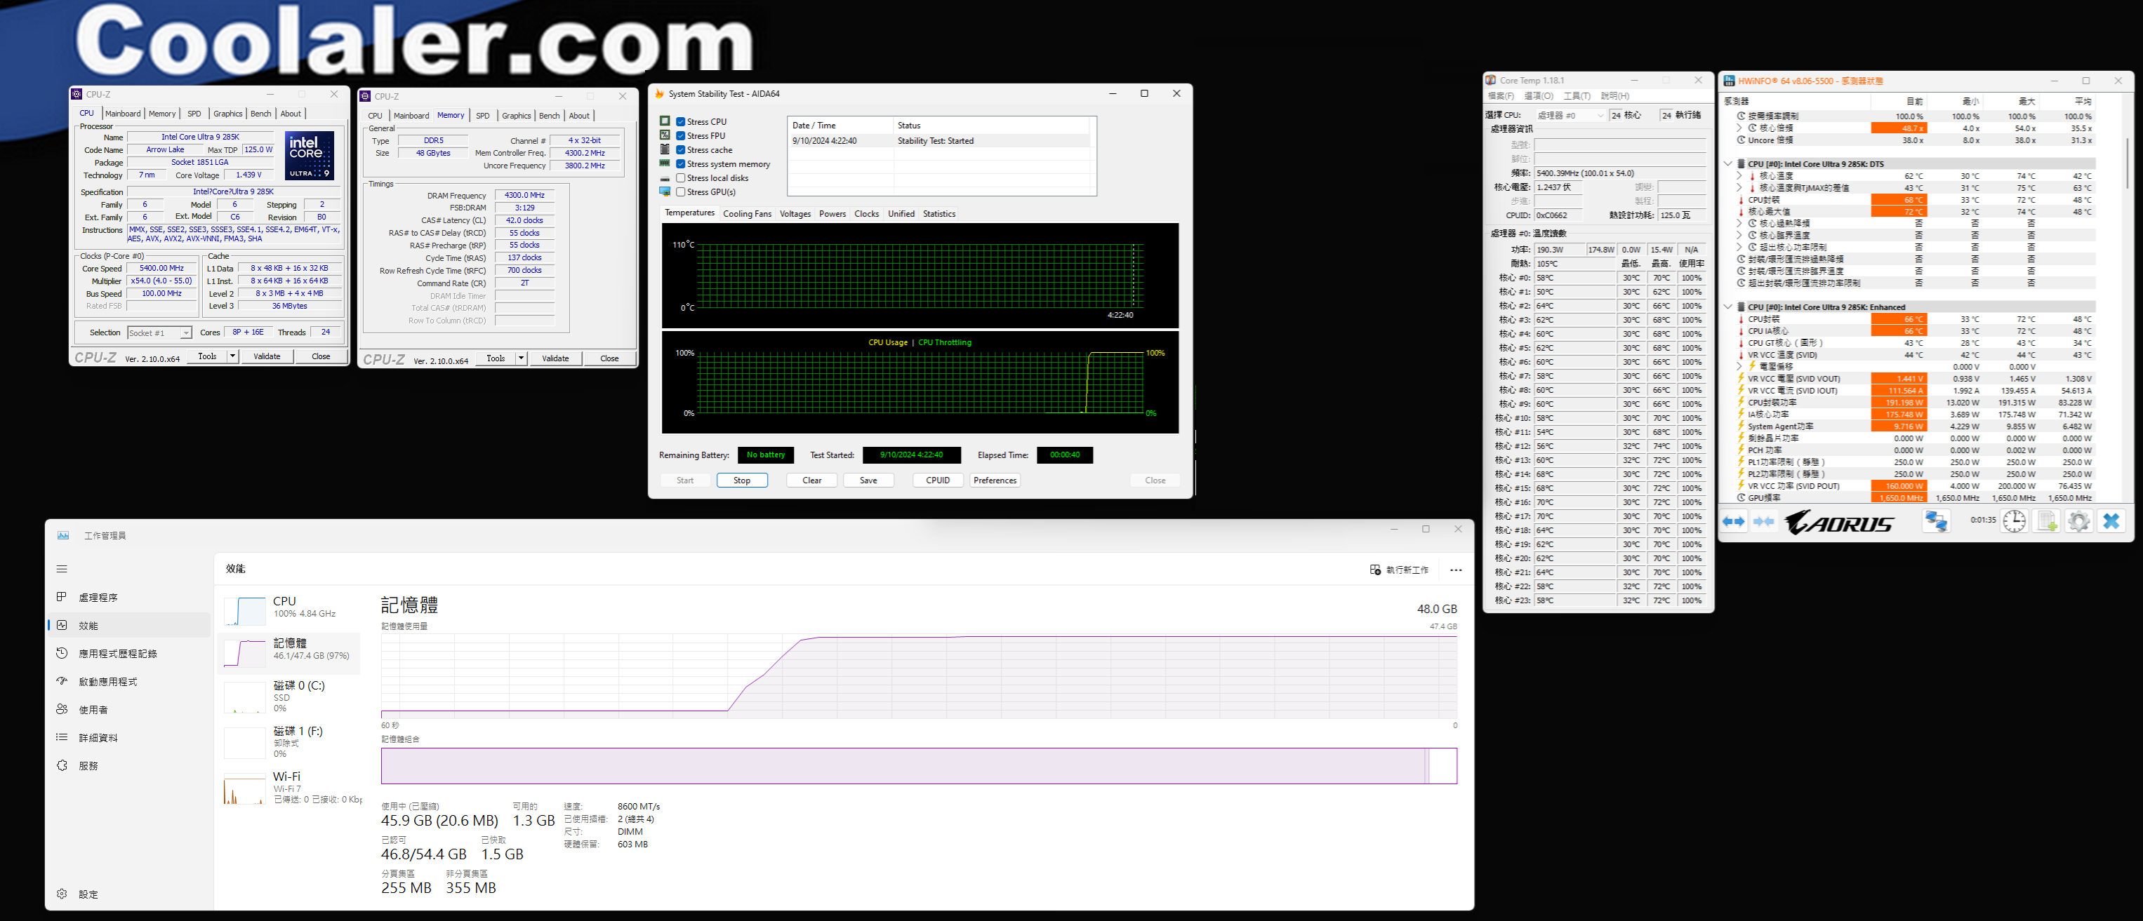This screenshot has height=921, width=2143.
Task: Open Users page icon in Task Manager
Action: pyautogui.click(x=62, y=709)
